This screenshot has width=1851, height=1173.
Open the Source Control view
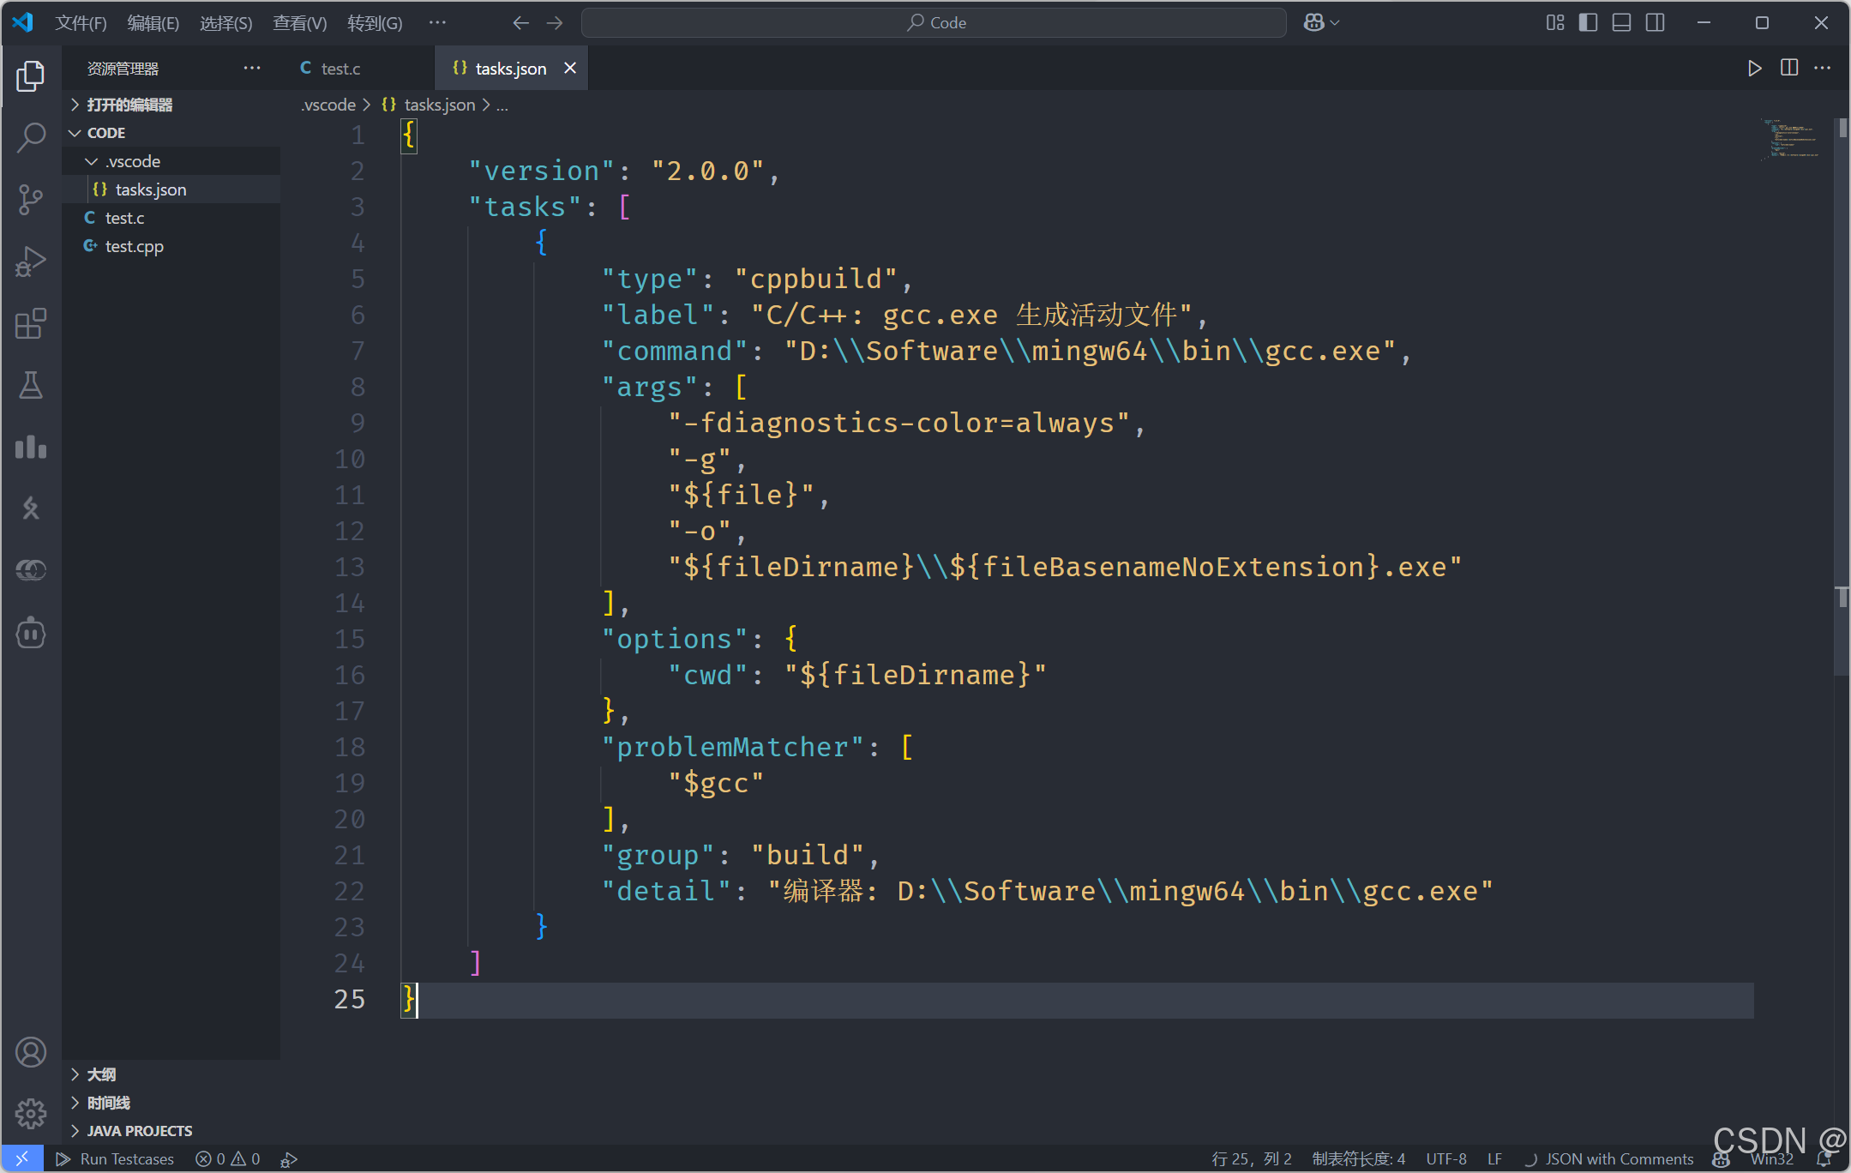point(31,200)
